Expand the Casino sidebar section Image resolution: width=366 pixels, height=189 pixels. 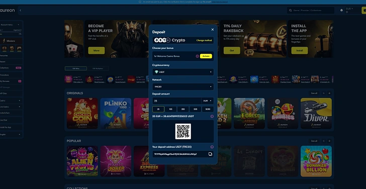pos(11,101)
